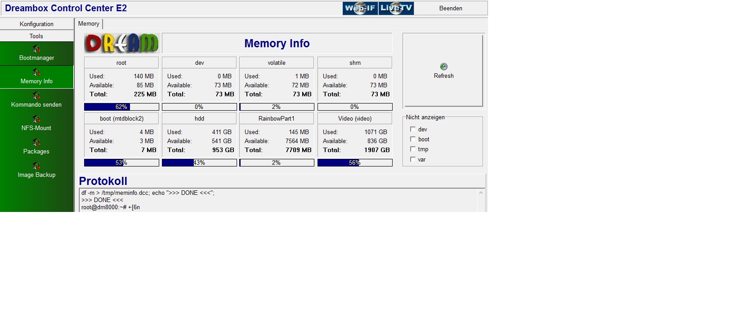Click the Video 56% usage bar
This screenshot has height=324, width=756.
click(x=355, y=162)
